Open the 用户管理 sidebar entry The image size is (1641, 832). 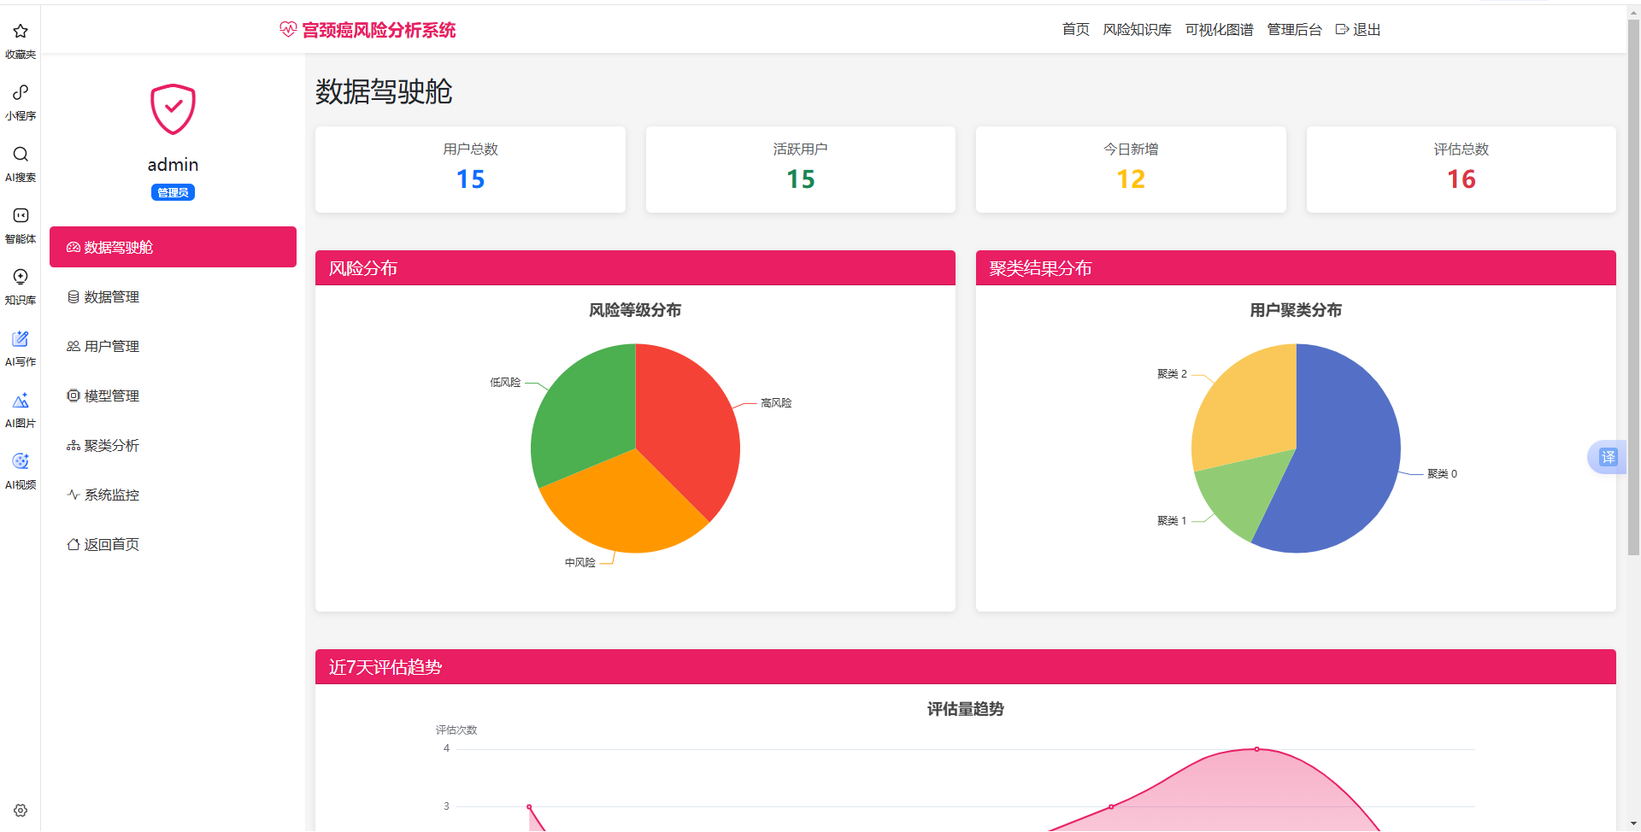[x=173, y=346]
